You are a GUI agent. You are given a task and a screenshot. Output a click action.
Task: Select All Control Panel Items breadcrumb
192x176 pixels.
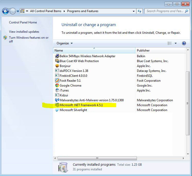[x=46, y=11]
